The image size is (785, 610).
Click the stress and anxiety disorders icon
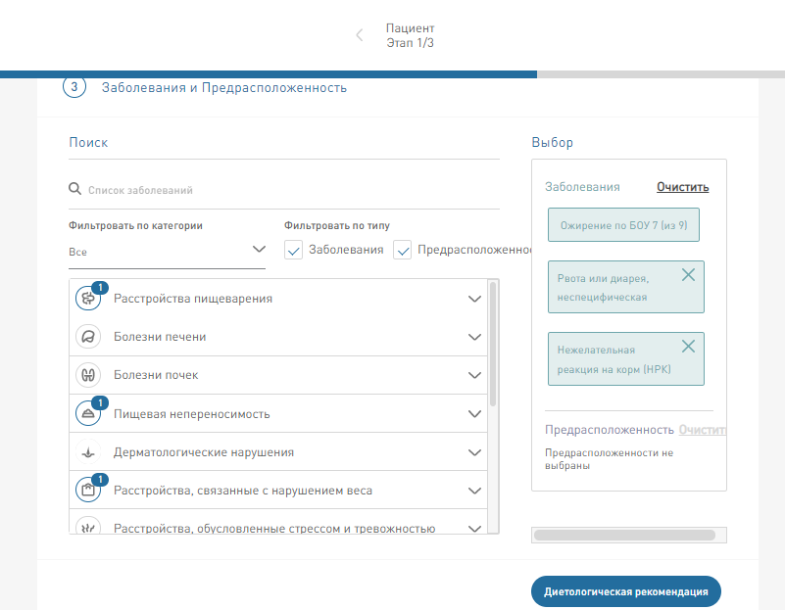coord(88,529)
